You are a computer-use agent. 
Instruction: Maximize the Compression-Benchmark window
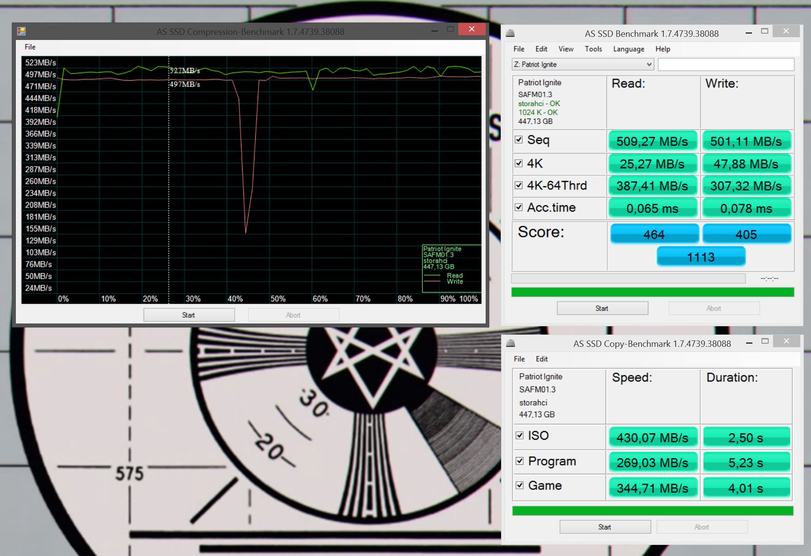[450, 29]
